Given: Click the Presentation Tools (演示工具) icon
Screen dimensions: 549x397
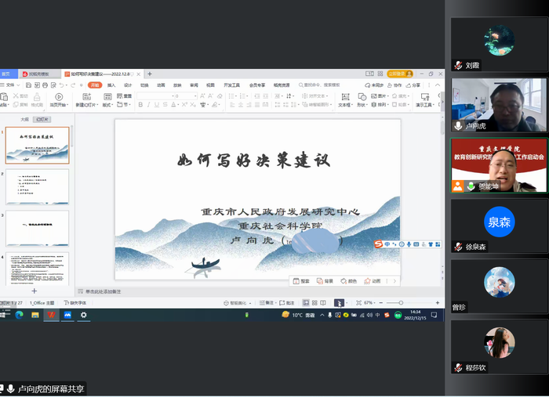Looking at the screenshot, I should [425, 97].
